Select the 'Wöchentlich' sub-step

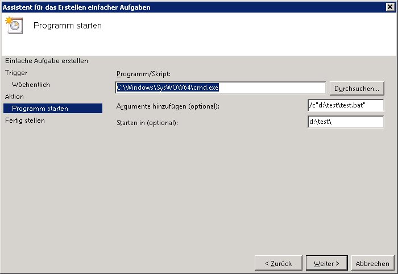coord(31,85)
